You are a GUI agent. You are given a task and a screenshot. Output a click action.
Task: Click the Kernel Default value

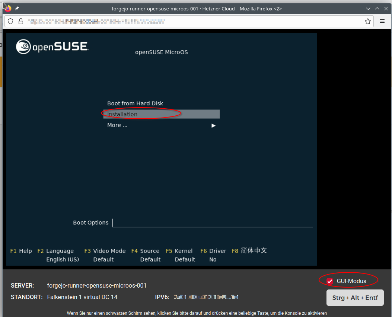click(185, 260)
